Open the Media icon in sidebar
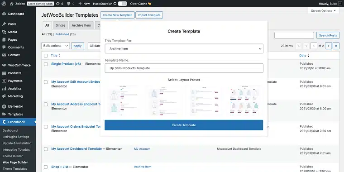Image resolution: width=344 pixels, height=172 pixels. (x=4, y=32)
